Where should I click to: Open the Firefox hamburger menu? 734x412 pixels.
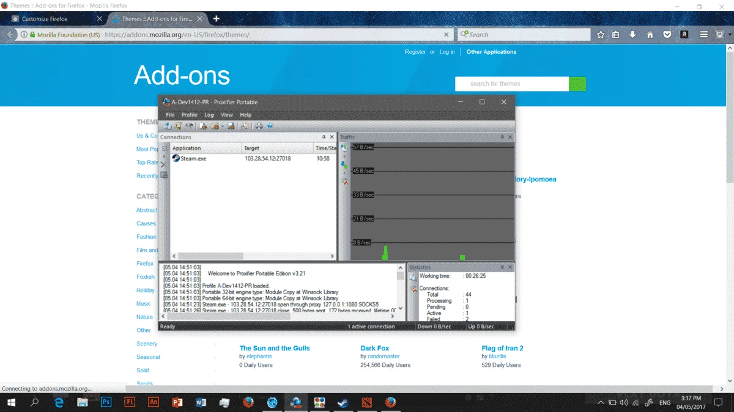coord(704,35)
